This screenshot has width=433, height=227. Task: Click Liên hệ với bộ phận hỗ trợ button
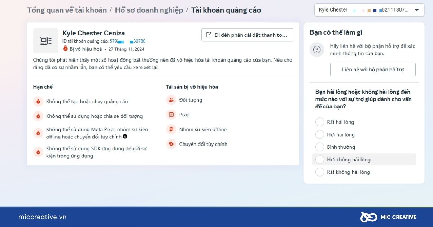pyautogui.click(x=373, y=70)
